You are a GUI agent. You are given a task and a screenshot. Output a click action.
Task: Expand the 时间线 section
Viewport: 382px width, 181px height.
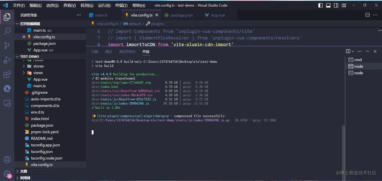click(50, 178)
